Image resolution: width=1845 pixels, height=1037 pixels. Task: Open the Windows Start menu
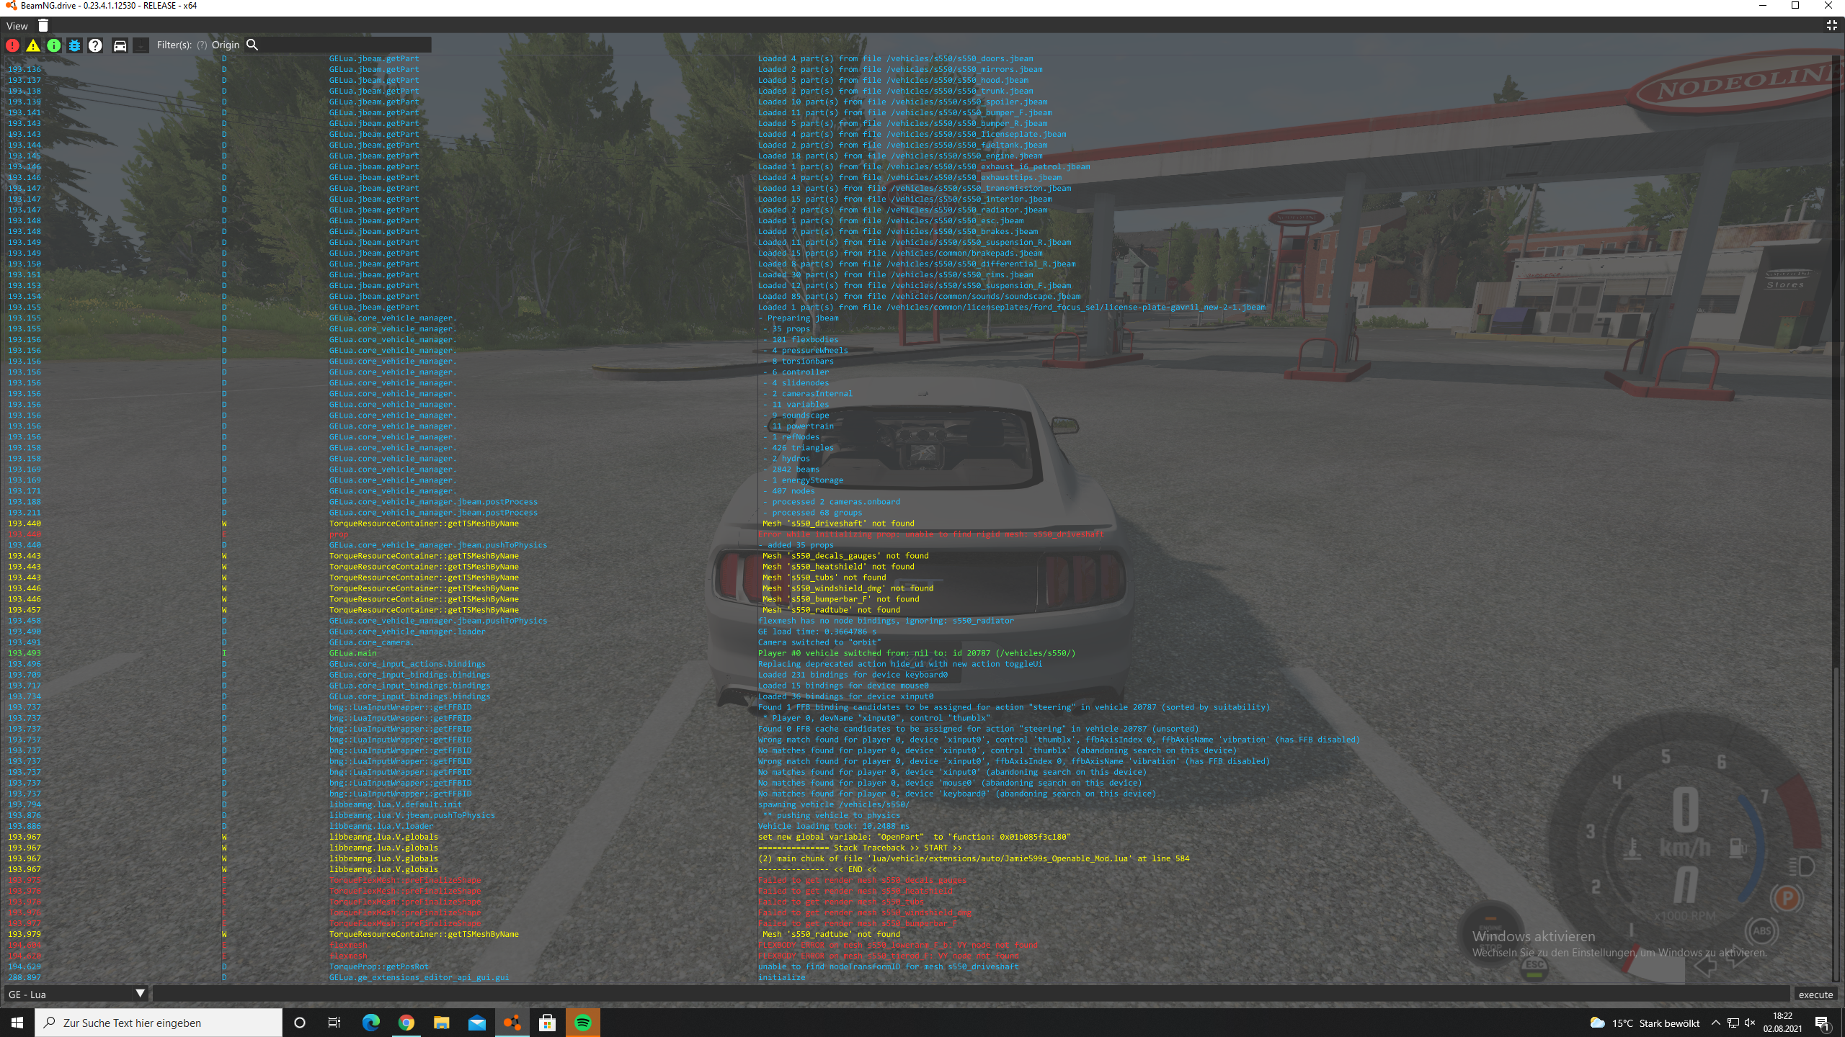coord(17,1023)
